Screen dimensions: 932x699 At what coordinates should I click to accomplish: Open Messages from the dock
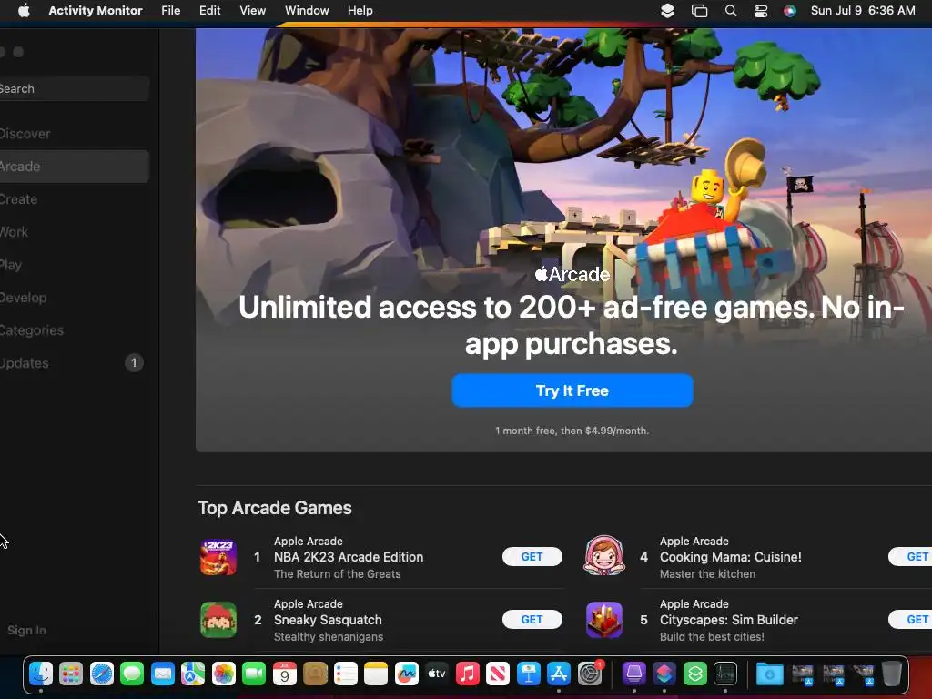(x=132, y=674)
